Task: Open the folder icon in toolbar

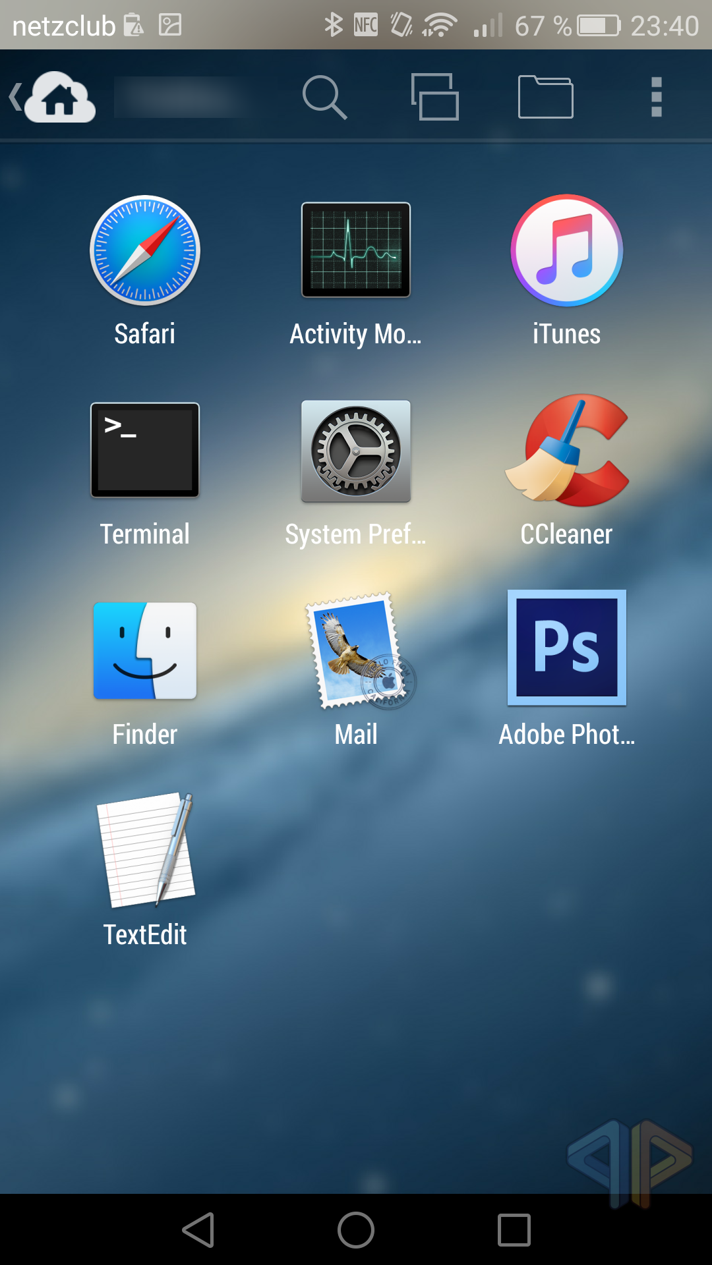Action: click(545, 98)
